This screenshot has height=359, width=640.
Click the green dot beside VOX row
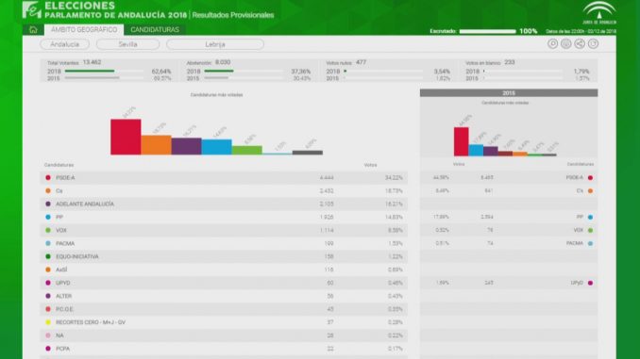tap(48, 230)
